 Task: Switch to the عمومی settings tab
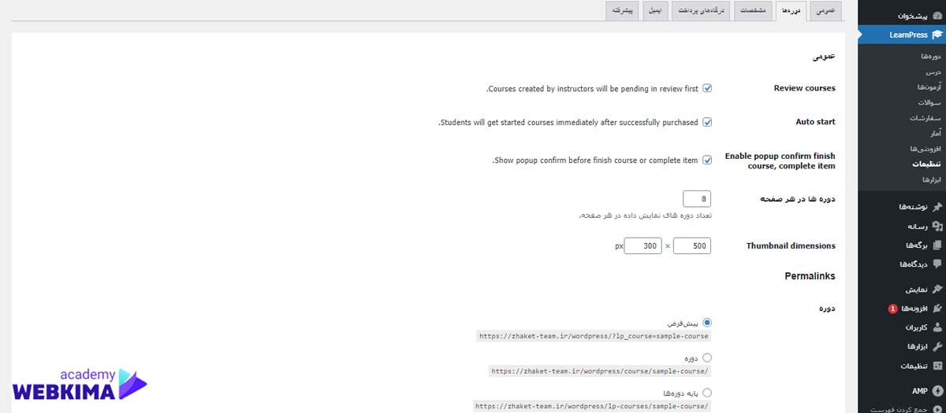825,11
